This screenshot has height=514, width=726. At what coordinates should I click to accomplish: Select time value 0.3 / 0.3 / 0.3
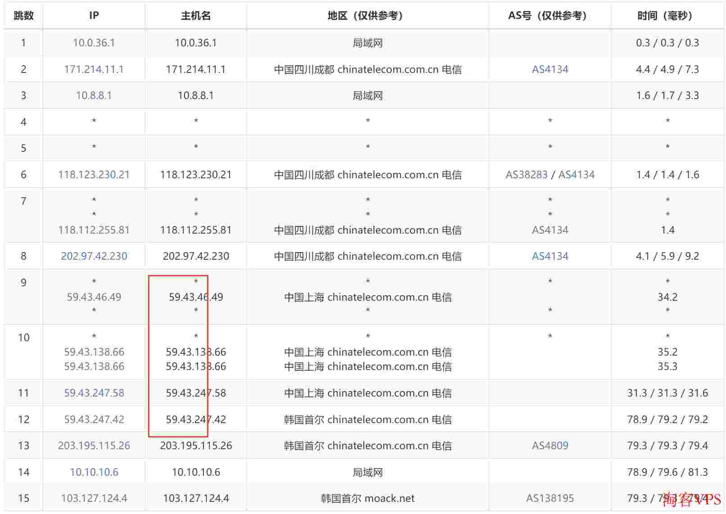tap(667, 43)
